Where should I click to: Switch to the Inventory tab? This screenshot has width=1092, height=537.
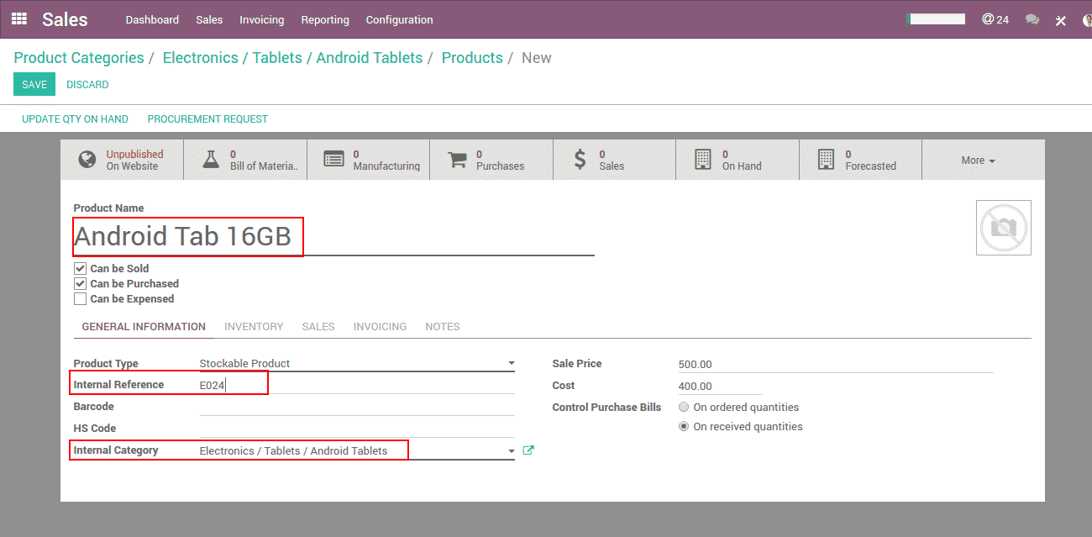(x=254, y=327)
